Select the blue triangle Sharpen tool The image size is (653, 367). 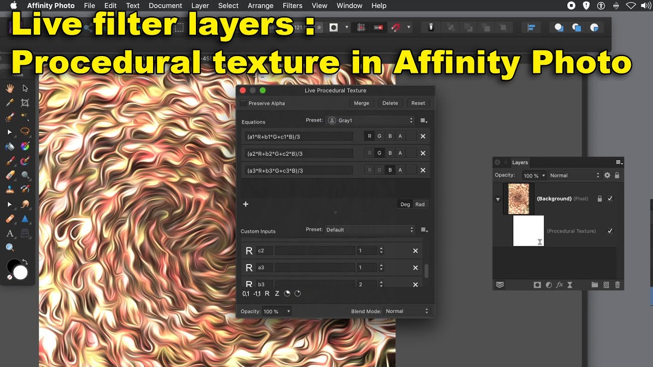pyautogui.click(x=25, y=219)
